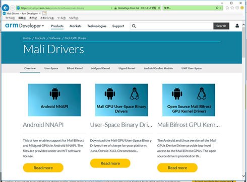Screen dimensions: 247x182
Task: Click in the browser URL address field
Action: (65, 8)
